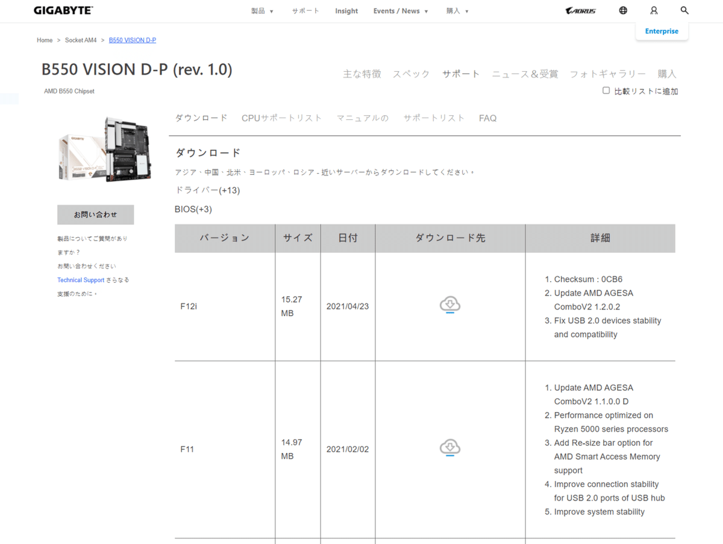Open the user account icon

pos(654,10)
